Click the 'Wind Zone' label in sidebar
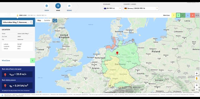The width and height of the screenshot is (200, 99). coord(6,60)
